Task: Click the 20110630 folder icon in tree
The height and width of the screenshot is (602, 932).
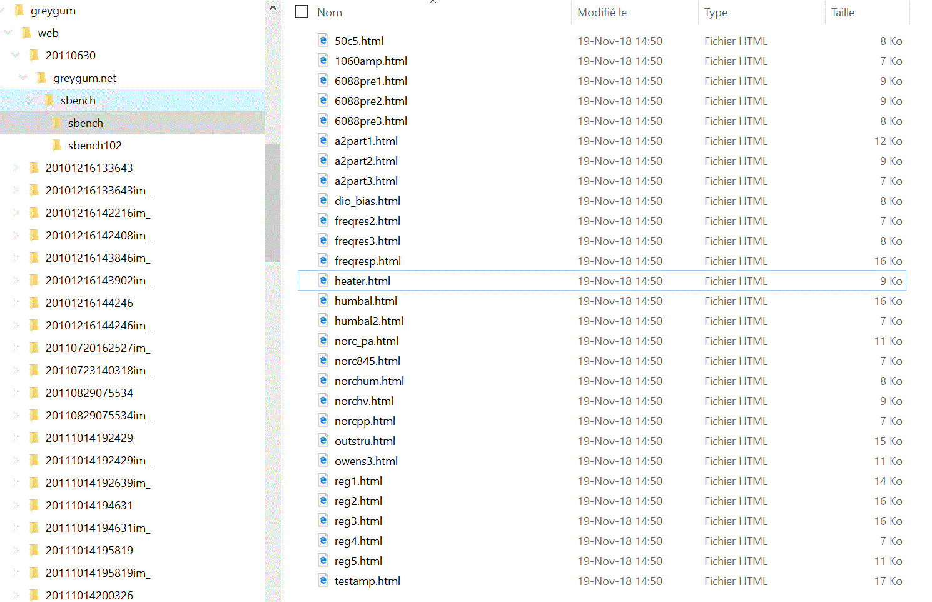Action: click(x=34, y=55)
